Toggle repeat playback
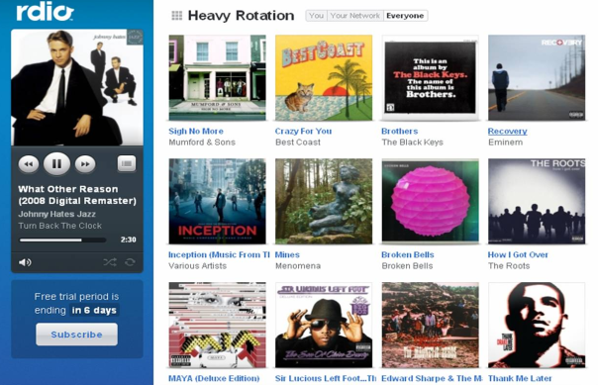Image resolution: width=598 pixels, height=385 pixels. pyautogui.click(x=130, y=262)
